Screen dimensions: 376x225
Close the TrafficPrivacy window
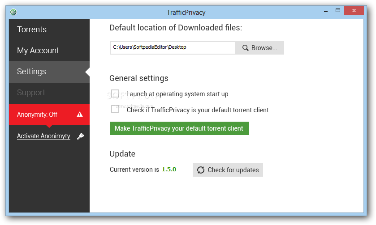click(x=354, y=11)
